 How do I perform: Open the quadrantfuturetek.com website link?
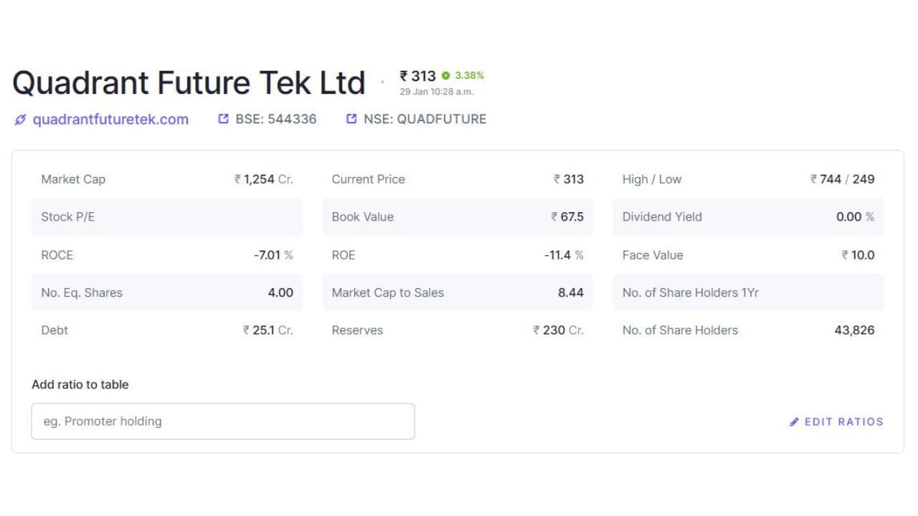[110, 120]
